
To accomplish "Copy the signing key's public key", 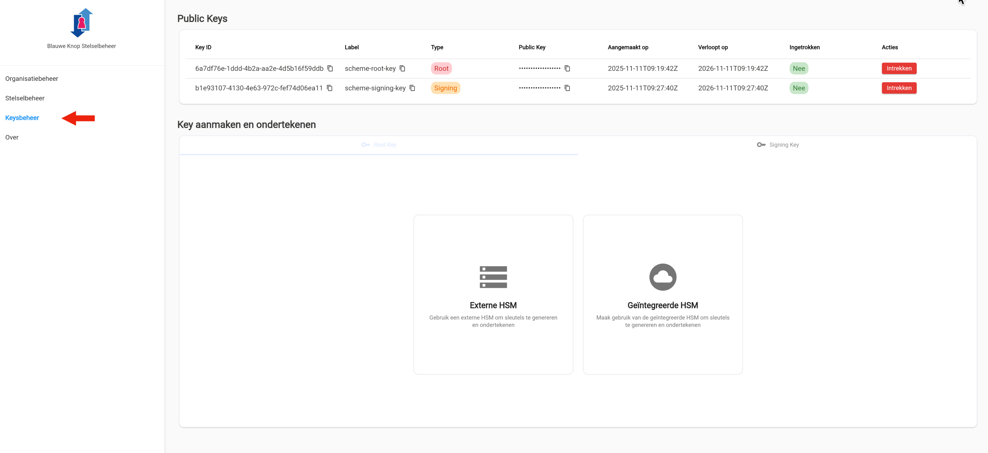I will tap(567, 88).
